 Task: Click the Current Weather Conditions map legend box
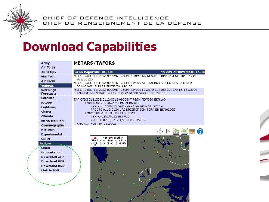109,141
